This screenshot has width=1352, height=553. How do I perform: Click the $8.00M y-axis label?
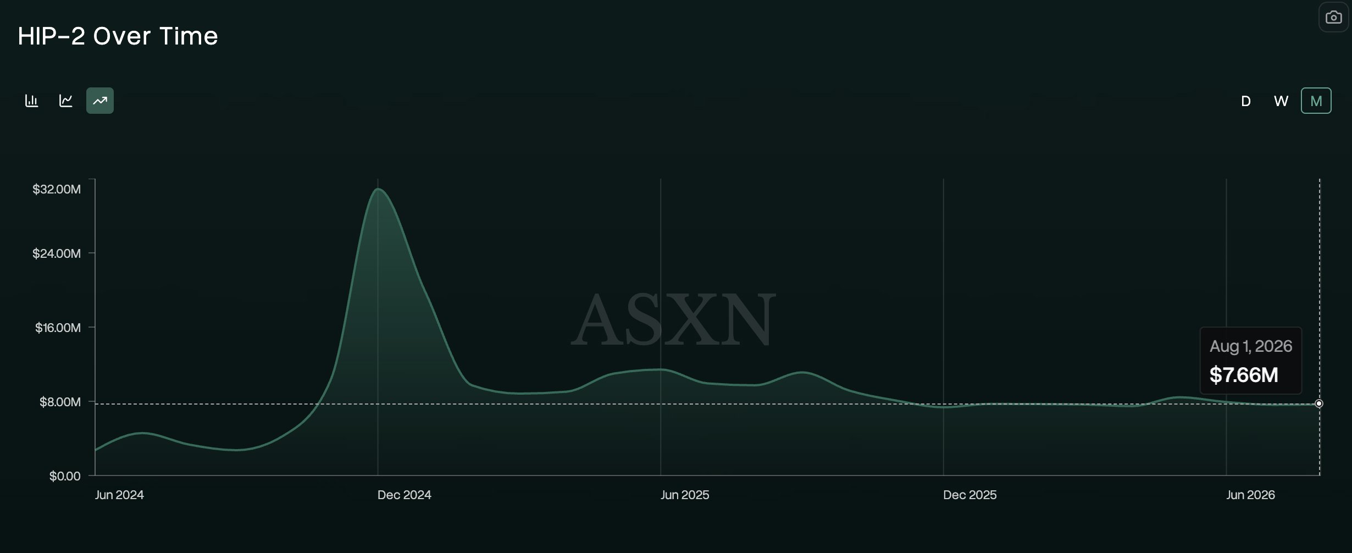pos(60,402)
